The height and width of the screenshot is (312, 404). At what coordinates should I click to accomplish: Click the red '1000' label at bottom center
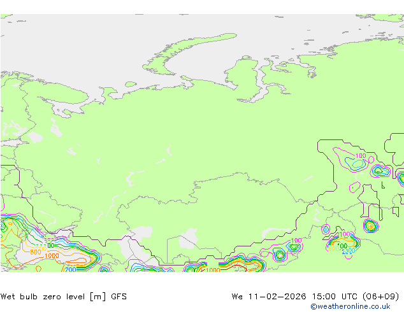pos(213,270)
